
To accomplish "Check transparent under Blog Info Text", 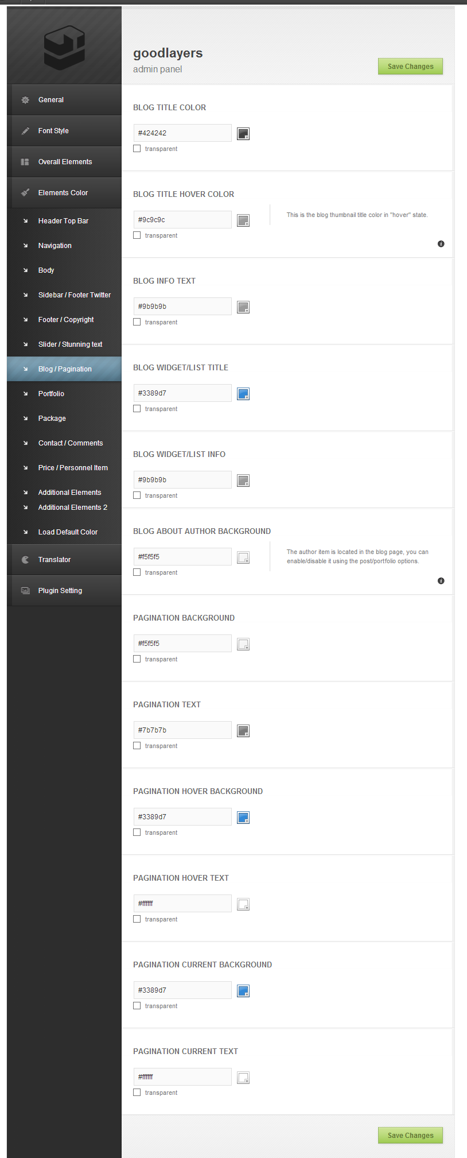I will (x=137, y=322).
